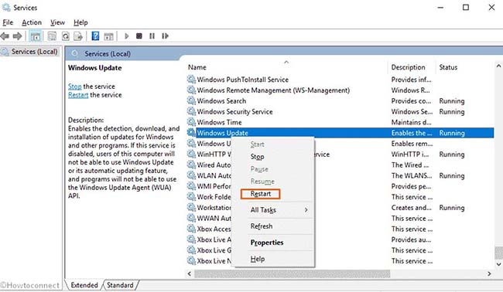Click gear icon beside Windows PushToInstall Service
Image resolution: width=503 pixels, height=292 pixels.
click(x=191, y=79)
